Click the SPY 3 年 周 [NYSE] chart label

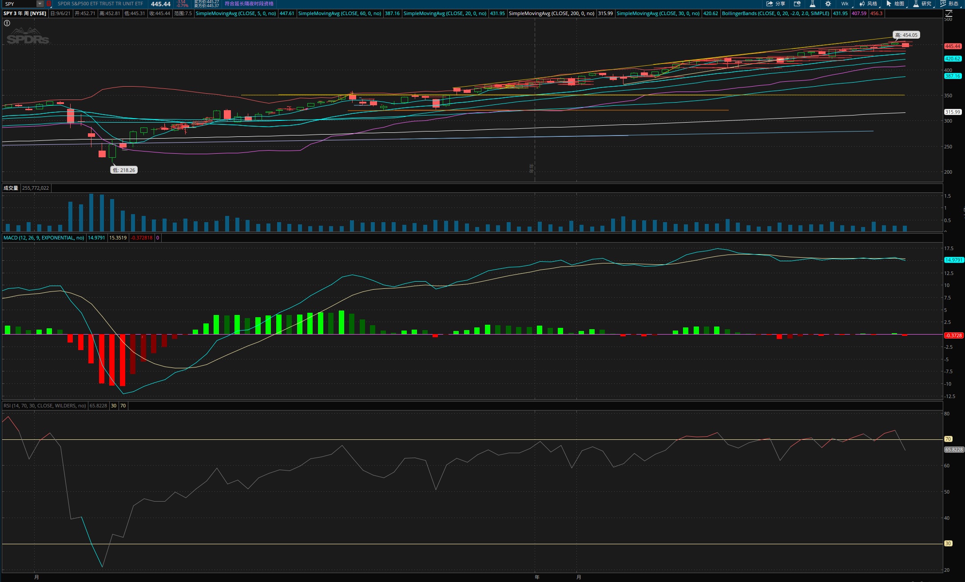point(25,13)
